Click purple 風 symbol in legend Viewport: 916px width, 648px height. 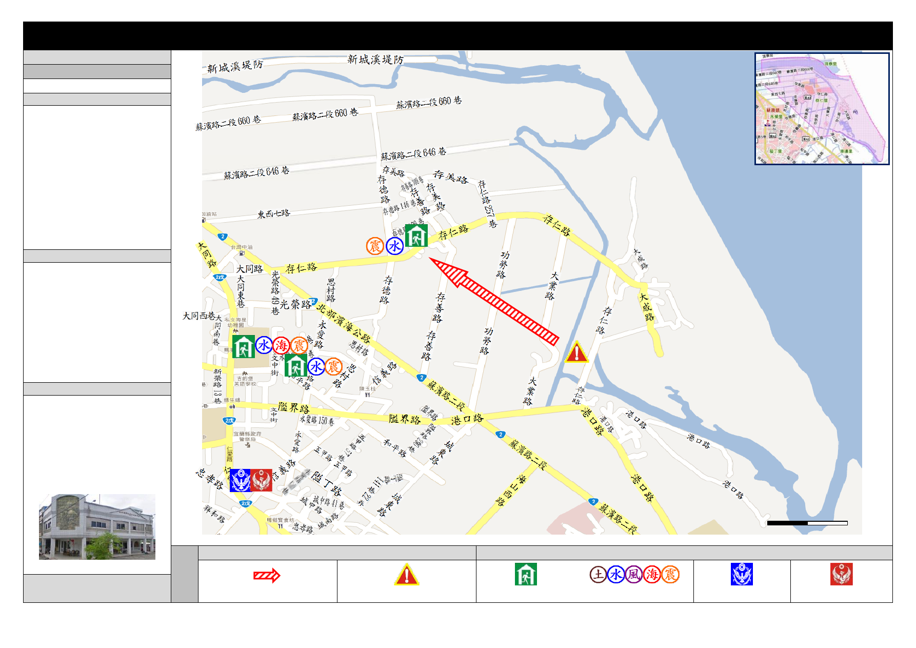(634, 574)
